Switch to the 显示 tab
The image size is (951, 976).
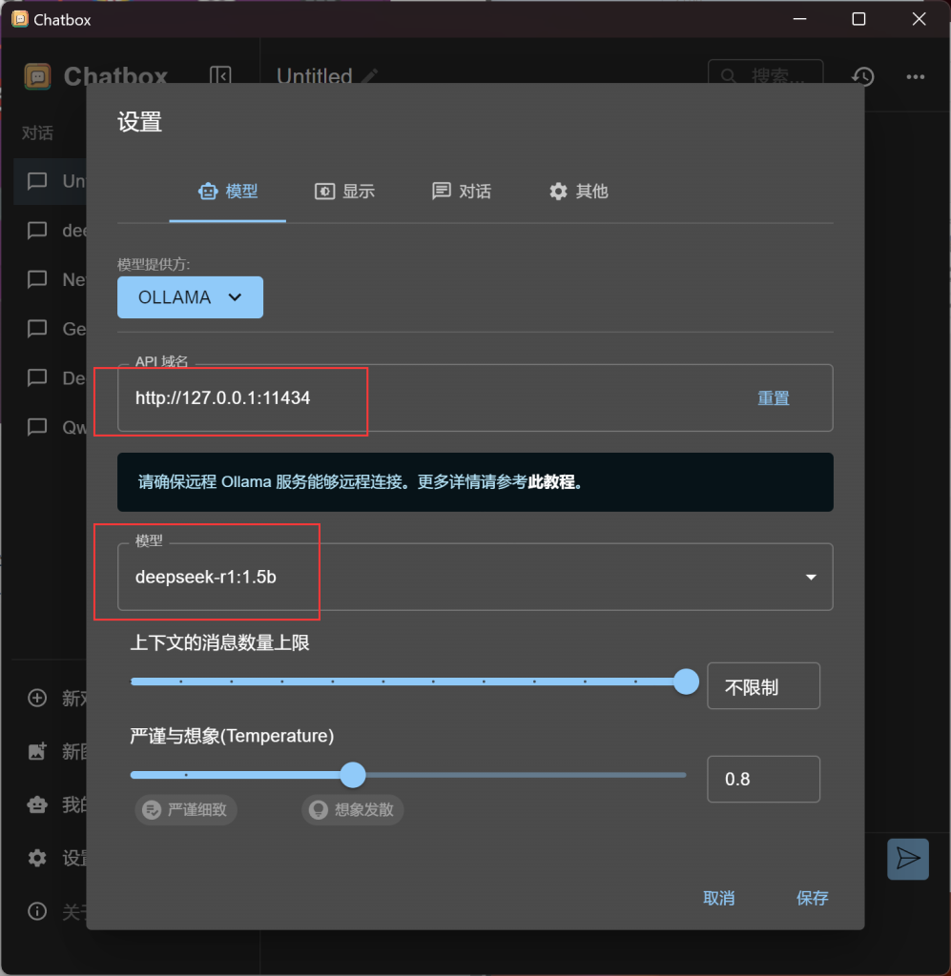344,191
